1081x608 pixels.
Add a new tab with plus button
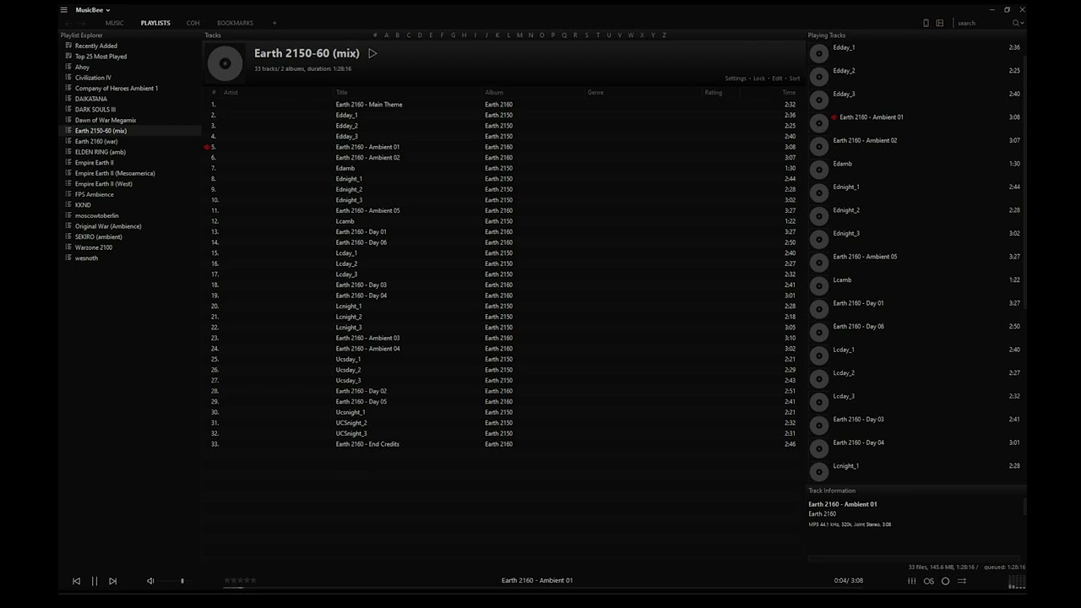click(274, 23)
